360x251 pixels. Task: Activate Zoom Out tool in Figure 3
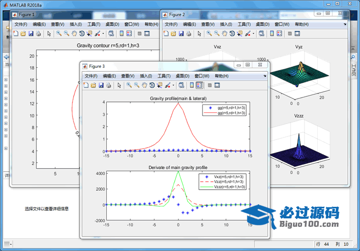tap(136, 85)
